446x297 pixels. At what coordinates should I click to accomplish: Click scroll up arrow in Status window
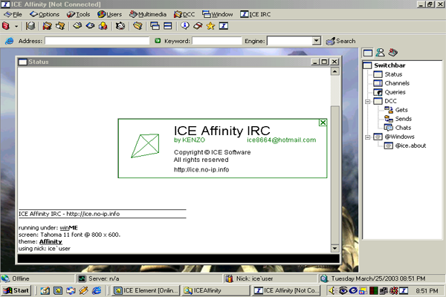tap(334, 71)
